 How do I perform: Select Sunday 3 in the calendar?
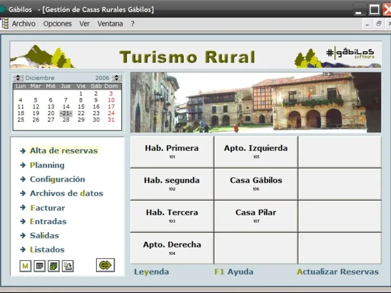[x=111, y=94]
